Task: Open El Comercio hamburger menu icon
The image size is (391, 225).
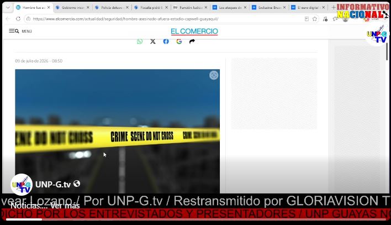Action: tap(12, 31)
